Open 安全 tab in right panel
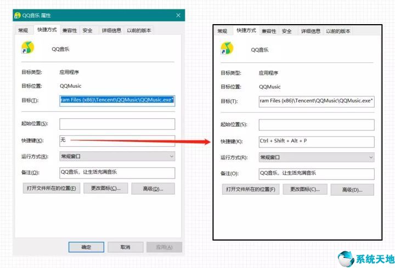395x268 pixels. pyautogui.click(x=287, y=31)
